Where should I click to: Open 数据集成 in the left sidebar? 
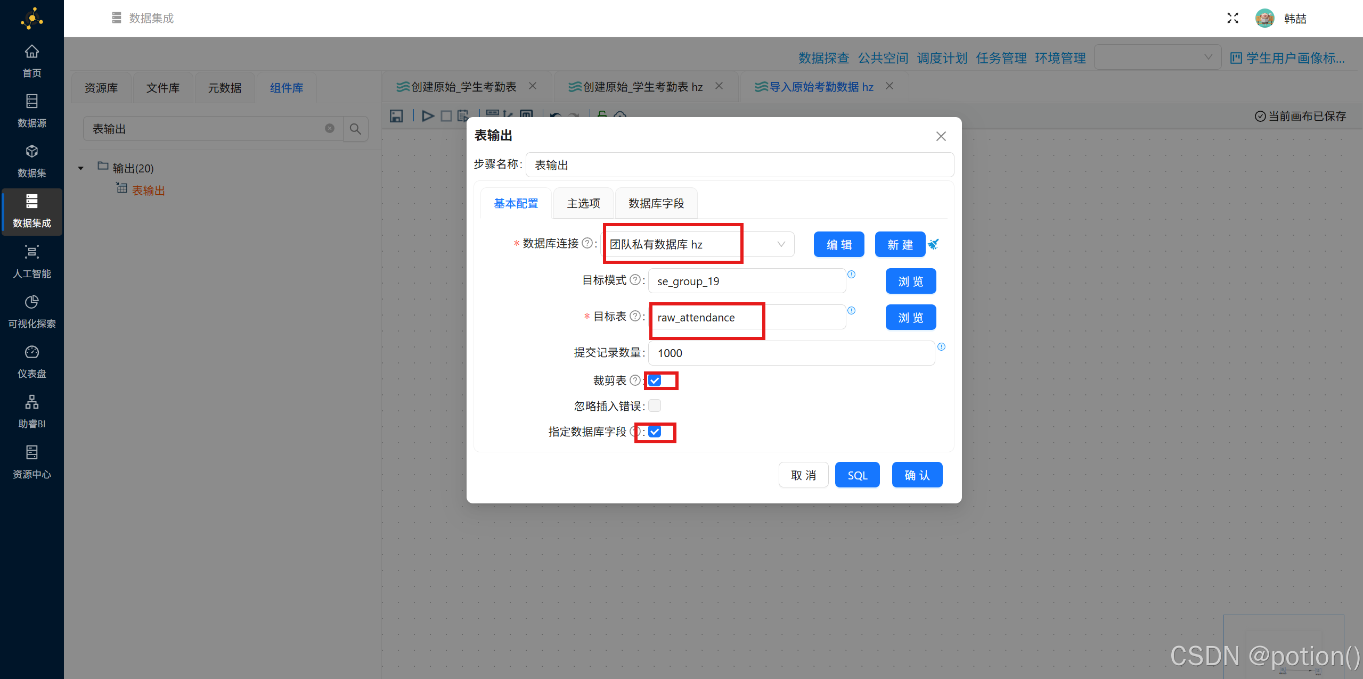[x=32, y=211]
